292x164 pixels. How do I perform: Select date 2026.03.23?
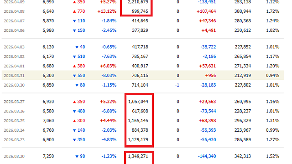pos(14,140)
